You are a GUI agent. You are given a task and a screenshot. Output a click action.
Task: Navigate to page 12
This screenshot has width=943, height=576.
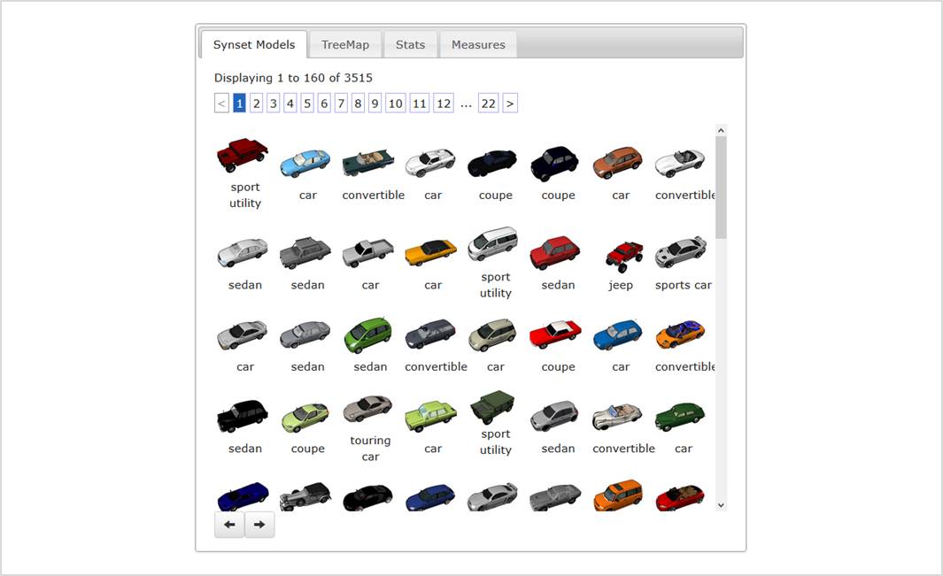click(x=444, y=104)
